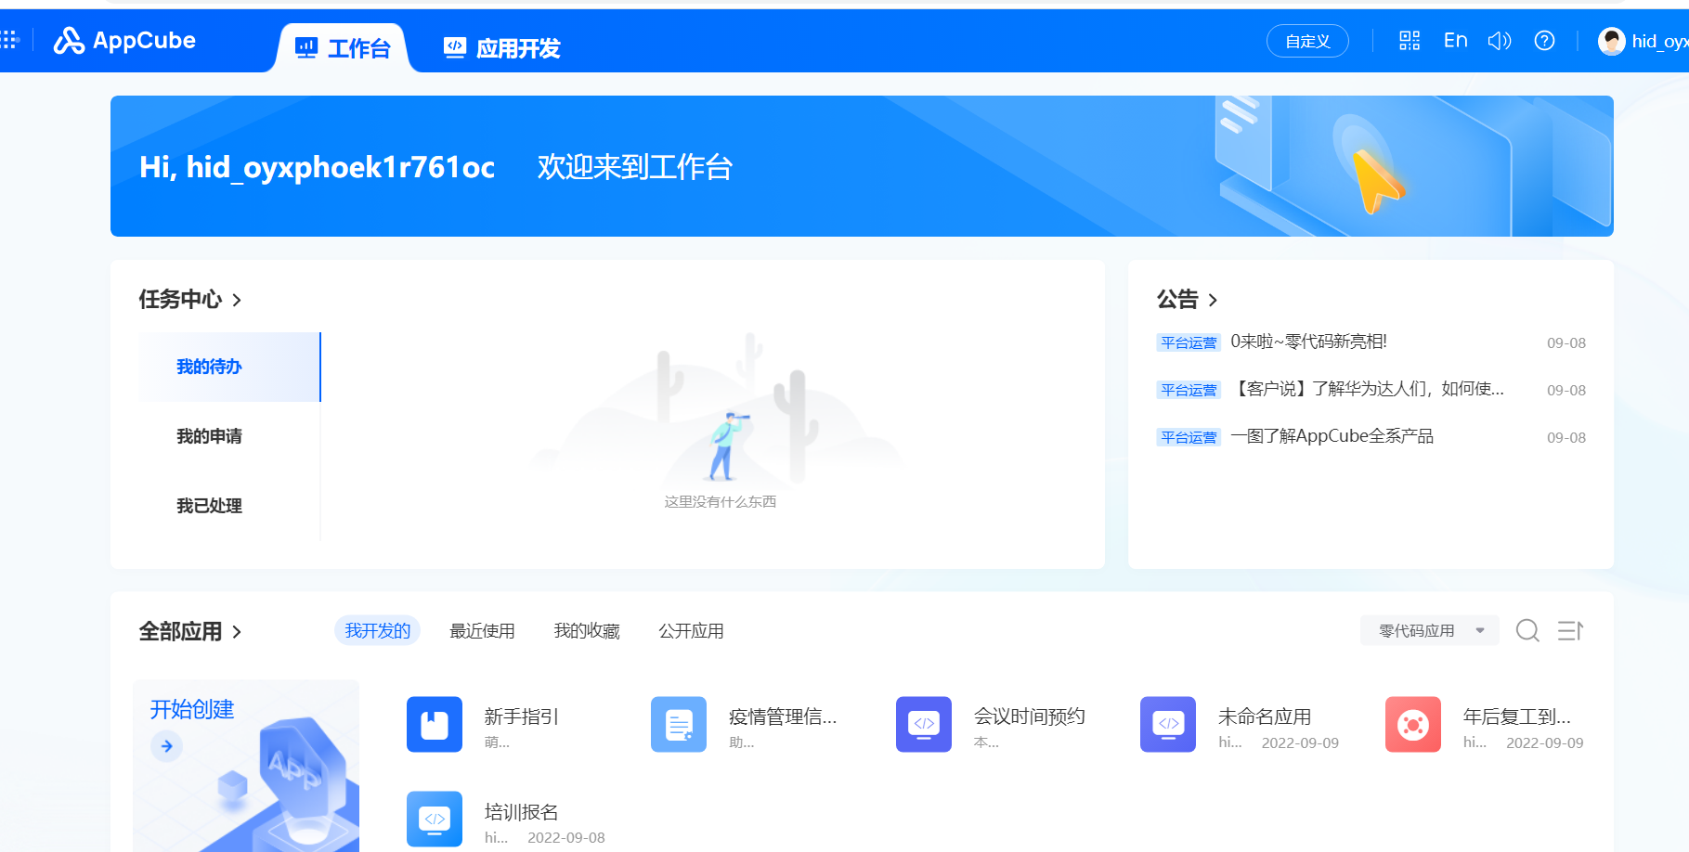The height and width of the screenshot is (852, 1689).
Task: Select the 我的收藏 filter tab
Action: (587, 630)
